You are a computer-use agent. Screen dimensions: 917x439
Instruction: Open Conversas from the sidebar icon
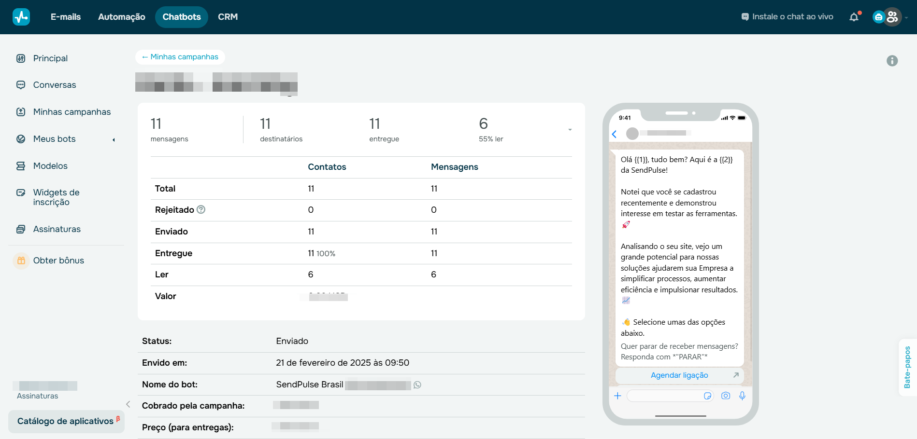pos(20,84)
